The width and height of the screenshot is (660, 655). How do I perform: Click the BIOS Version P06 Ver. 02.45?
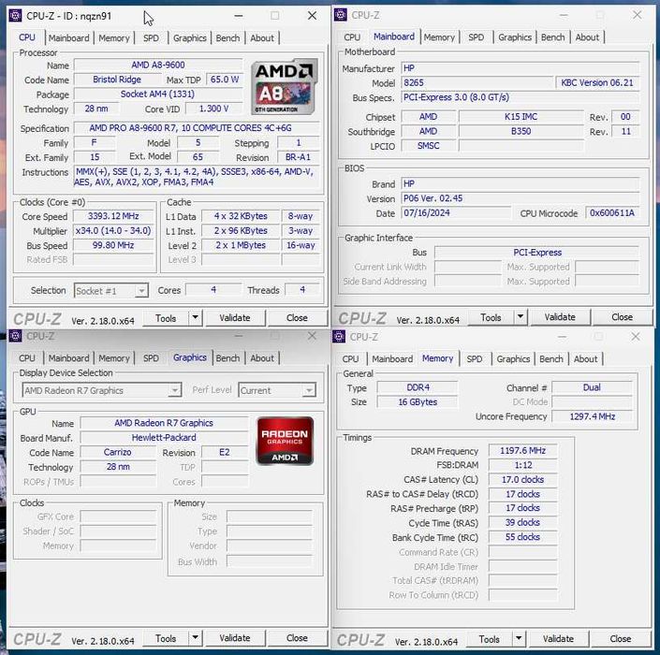(x=521, y=198)
